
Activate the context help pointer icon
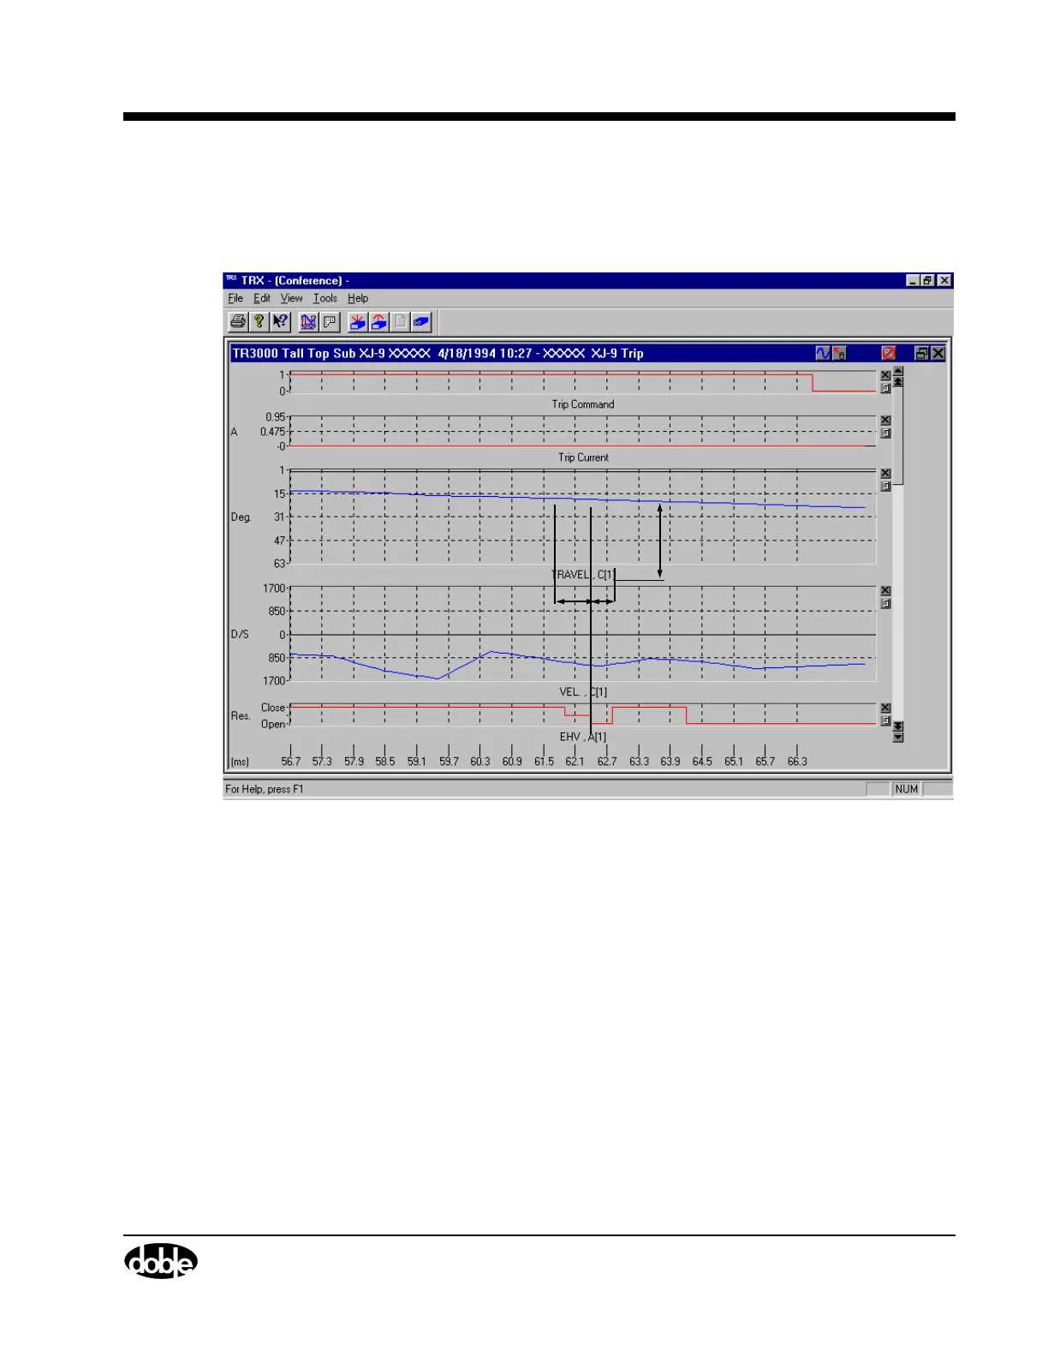pyautogui.click(x=280, y=322)
